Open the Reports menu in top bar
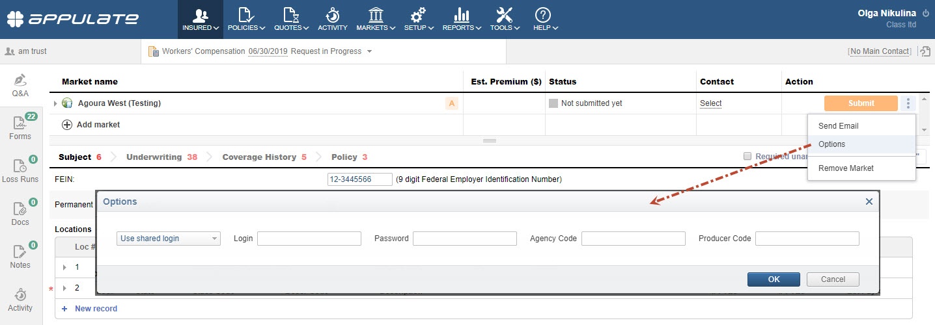 pos(462,19)
